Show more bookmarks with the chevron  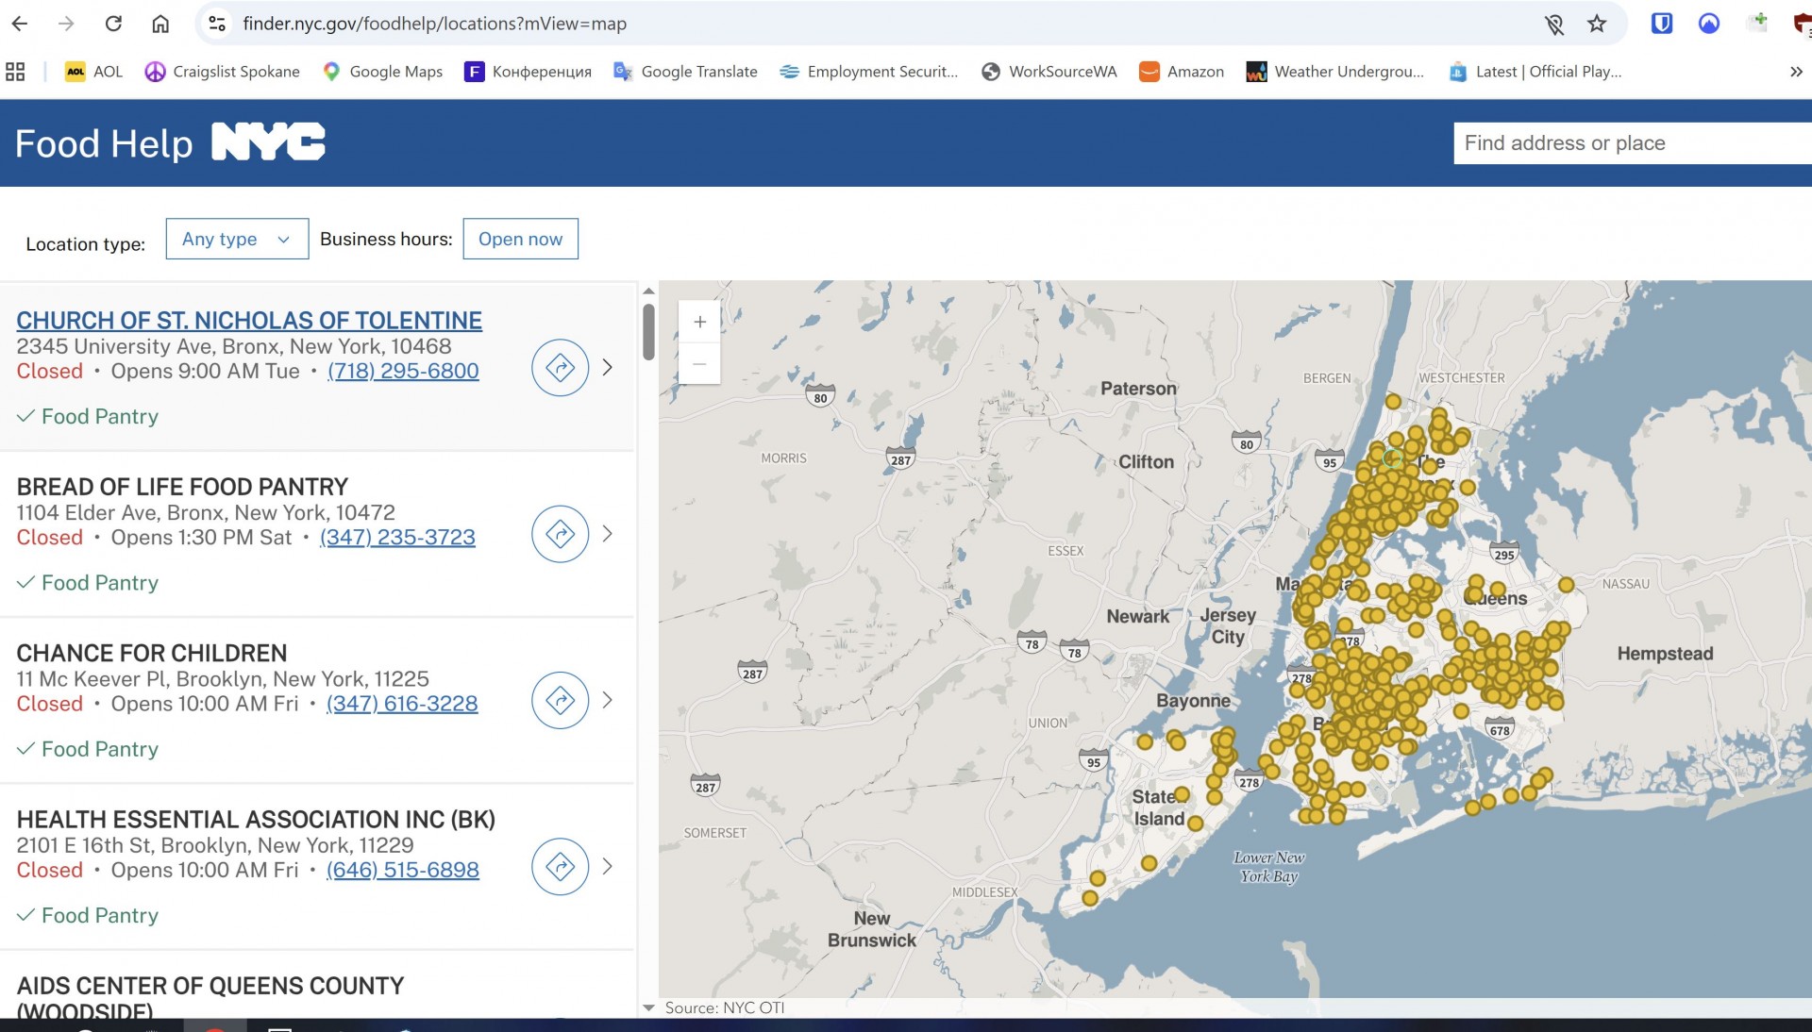click(1796, 72)
